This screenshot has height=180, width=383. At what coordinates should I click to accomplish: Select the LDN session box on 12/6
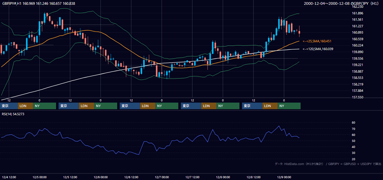pyautogui.click(x=148, y=106)
